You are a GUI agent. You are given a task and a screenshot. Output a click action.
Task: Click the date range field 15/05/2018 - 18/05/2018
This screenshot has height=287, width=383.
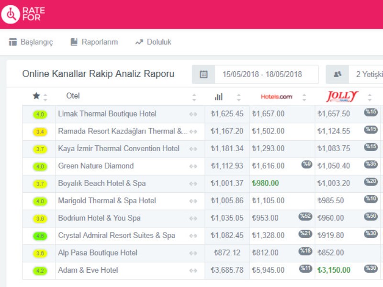[x=262, y=74]
